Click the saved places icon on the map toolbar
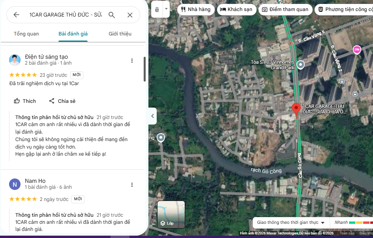Viewport: 373px width, 238px height. click(157, 9)
